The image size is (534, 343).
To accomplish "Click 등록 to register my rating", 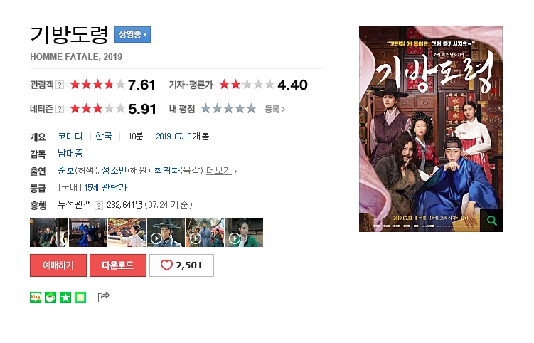I will [275, 109].
